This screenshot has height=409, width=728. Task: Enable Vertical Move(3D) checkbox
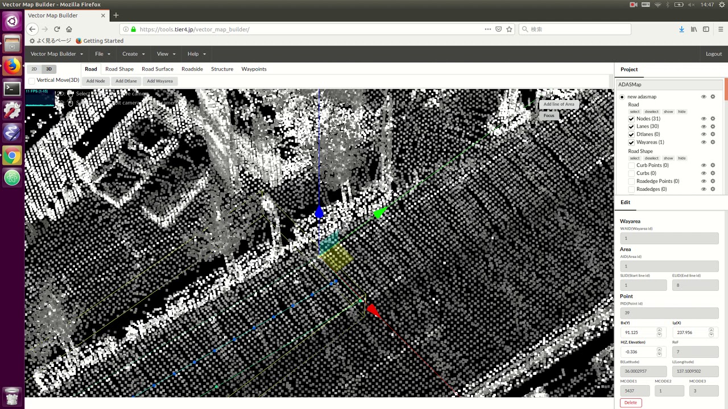tap(32, 81)
